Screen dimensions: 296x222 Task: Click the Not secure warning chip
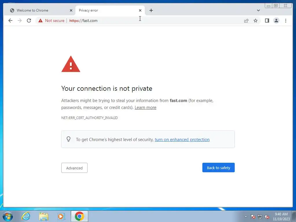click(x=51, y=21)
